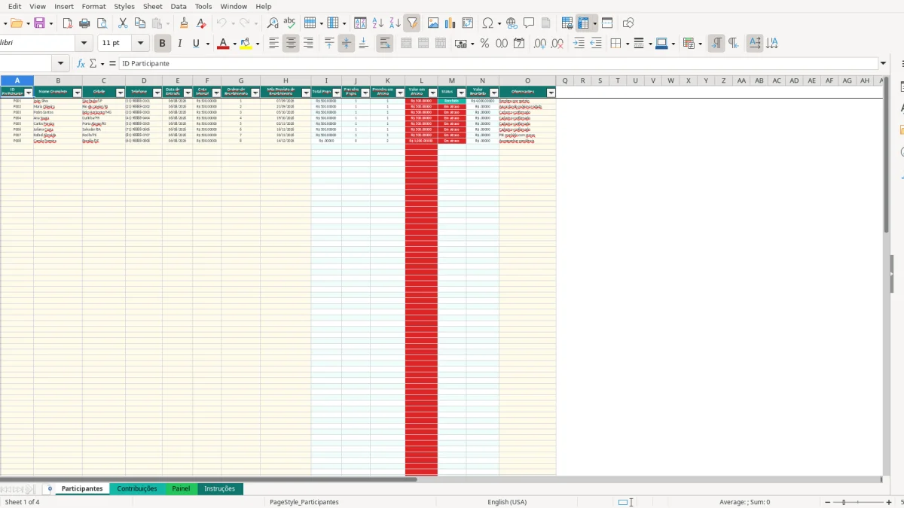Screen dimensions: 904x508
Task: Toggle Italic formatting
Action: pos(179,44)
